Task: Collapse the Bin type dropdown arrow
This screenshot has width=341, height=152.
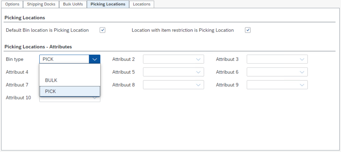Action: pyautogui.click(x=95, y=59)
